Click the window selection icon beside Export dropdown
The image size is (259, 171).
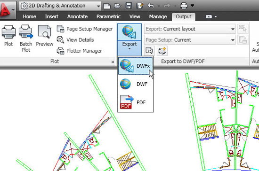click(x=243, y=29)
